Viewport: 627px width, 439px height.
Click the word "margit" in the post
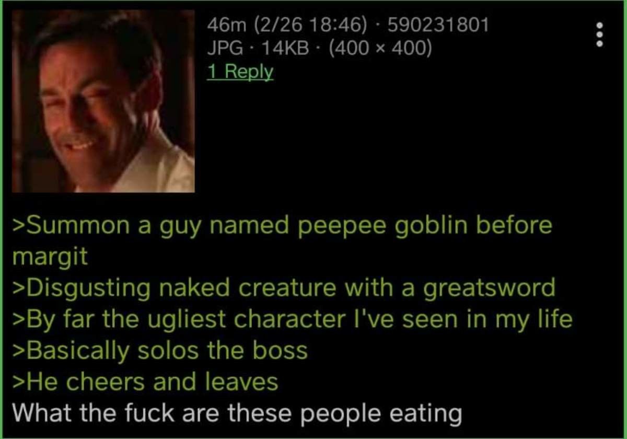point(50,257)
